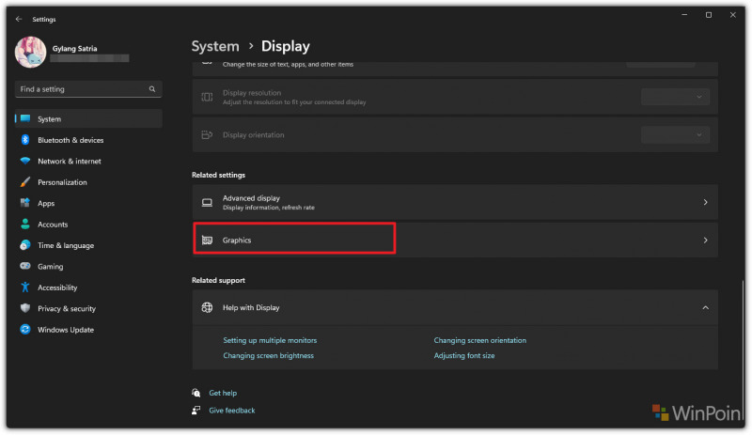Open Graphics settings

click(455, 241)
